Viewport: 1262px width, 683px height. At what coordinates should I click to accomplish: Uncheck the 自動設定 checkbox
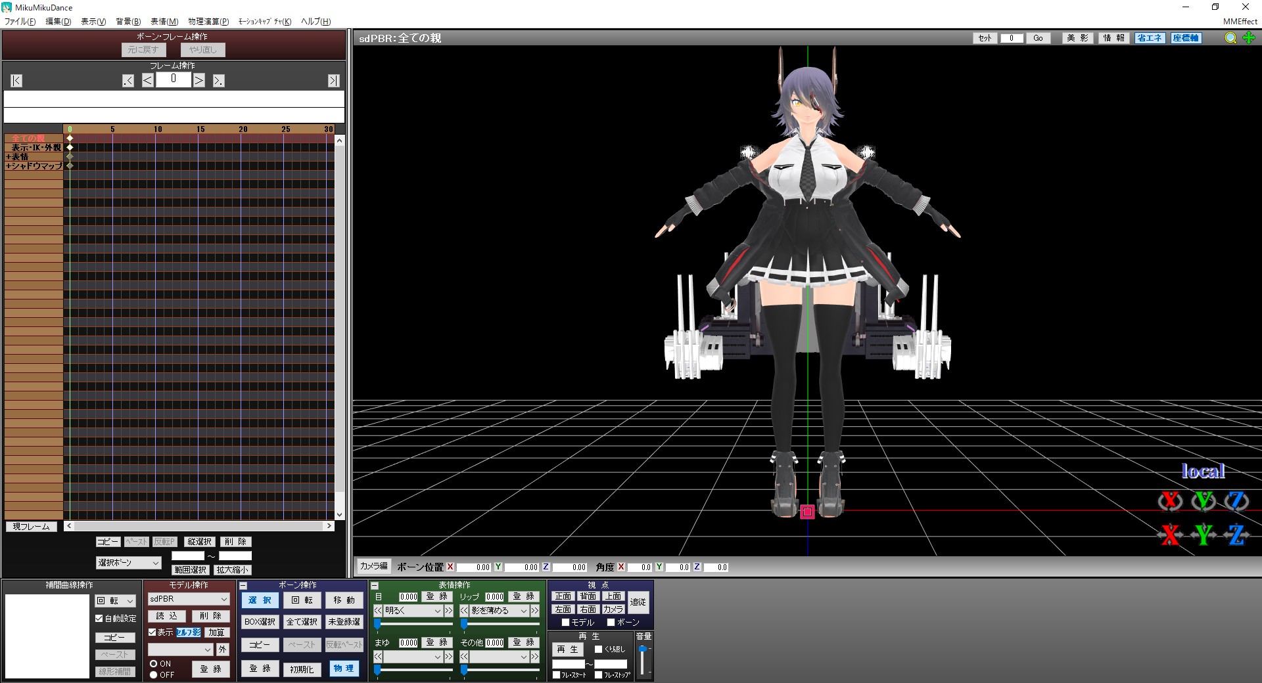pos(99,619)
